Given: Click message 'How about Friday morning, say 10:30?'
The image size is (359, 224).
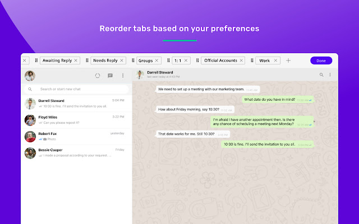Looking at the screenshot, I should pyautogui.click(x=195, y=110).
